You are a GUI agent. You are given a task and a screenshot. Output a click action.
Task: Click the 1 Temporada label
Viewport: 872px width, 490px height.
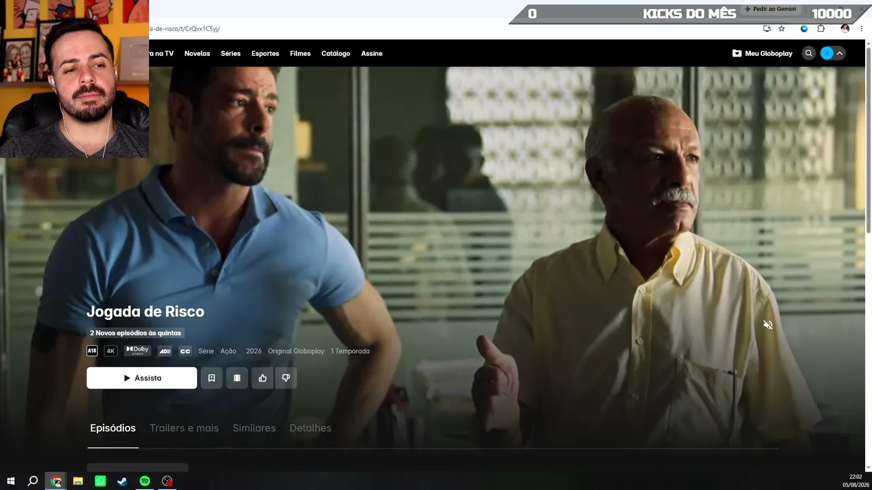(350, 351)
